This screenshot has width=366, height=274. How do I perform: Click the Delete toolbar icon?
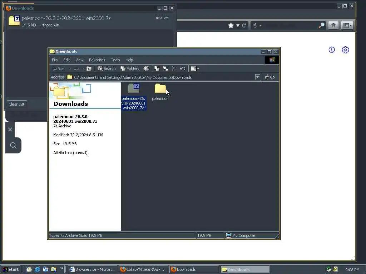point(174,68)
